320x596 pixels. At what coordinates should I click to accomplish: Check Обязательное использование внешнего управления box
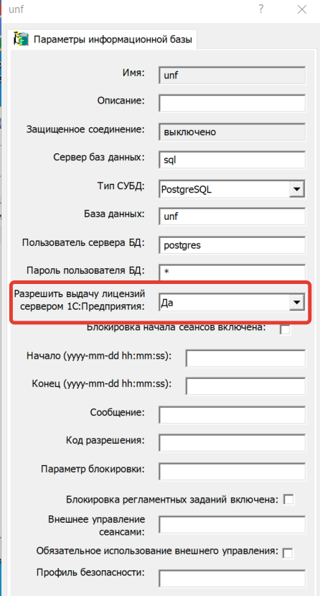point(288,552)
